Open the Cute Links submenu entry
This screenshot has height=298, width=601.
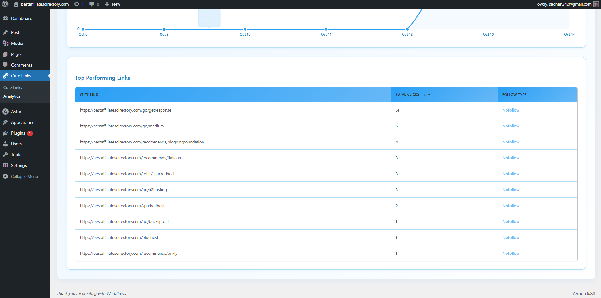pos(13,87)
